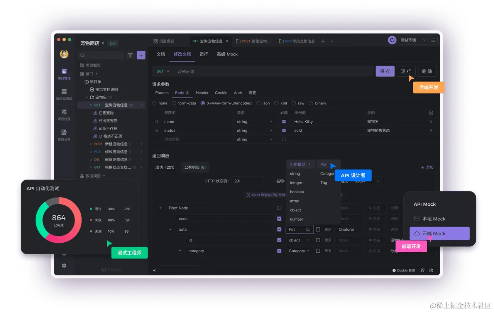Click the filter icon next to the search box

pyautogui.click(x=130, y=55)
